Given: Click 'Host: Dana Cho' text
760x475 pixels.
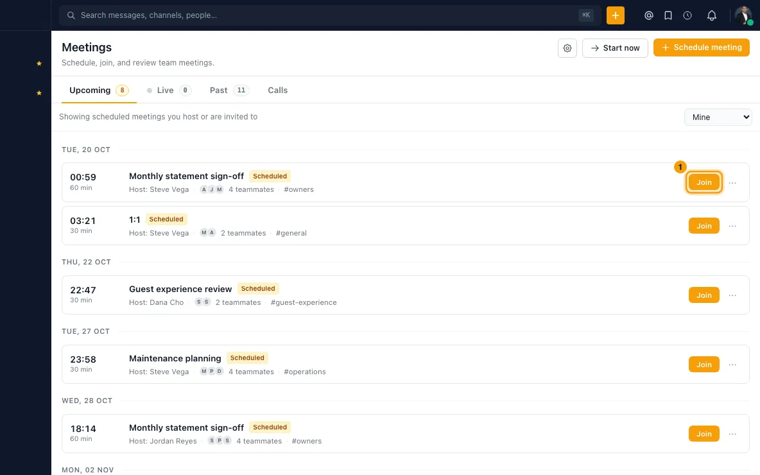Looking at the screenshot, I should [x=156, y=302].
